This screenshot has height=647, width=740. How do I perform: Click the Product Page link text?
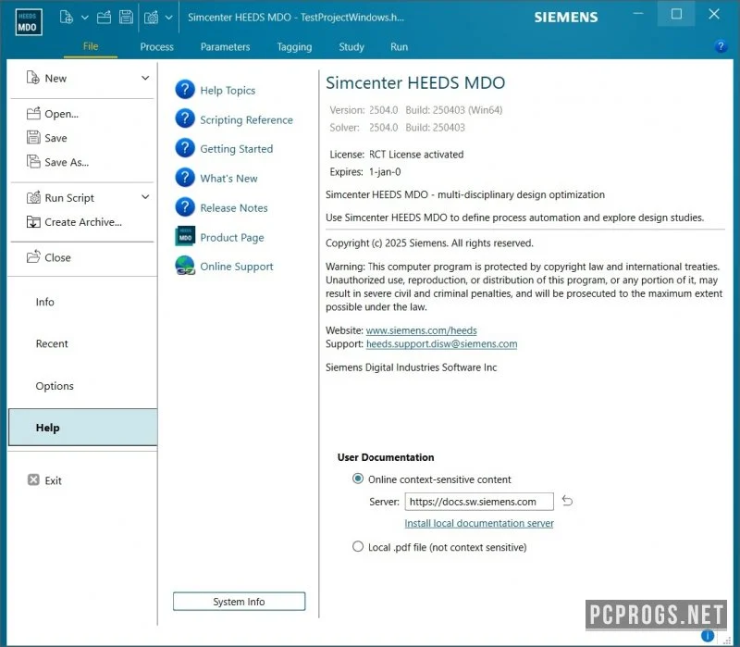(232, 238)
